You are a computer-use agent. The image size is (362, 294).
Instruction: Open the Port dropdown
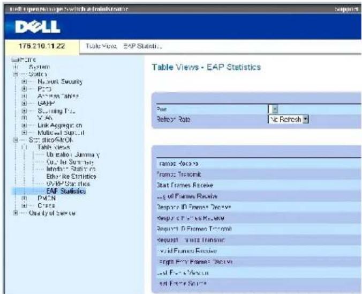(273, 109)
